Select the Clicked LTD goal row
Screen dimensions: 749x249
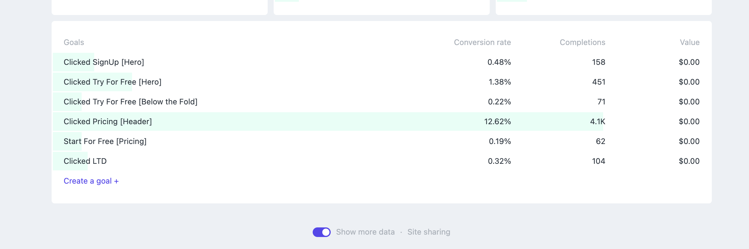[x=85, y=161]
